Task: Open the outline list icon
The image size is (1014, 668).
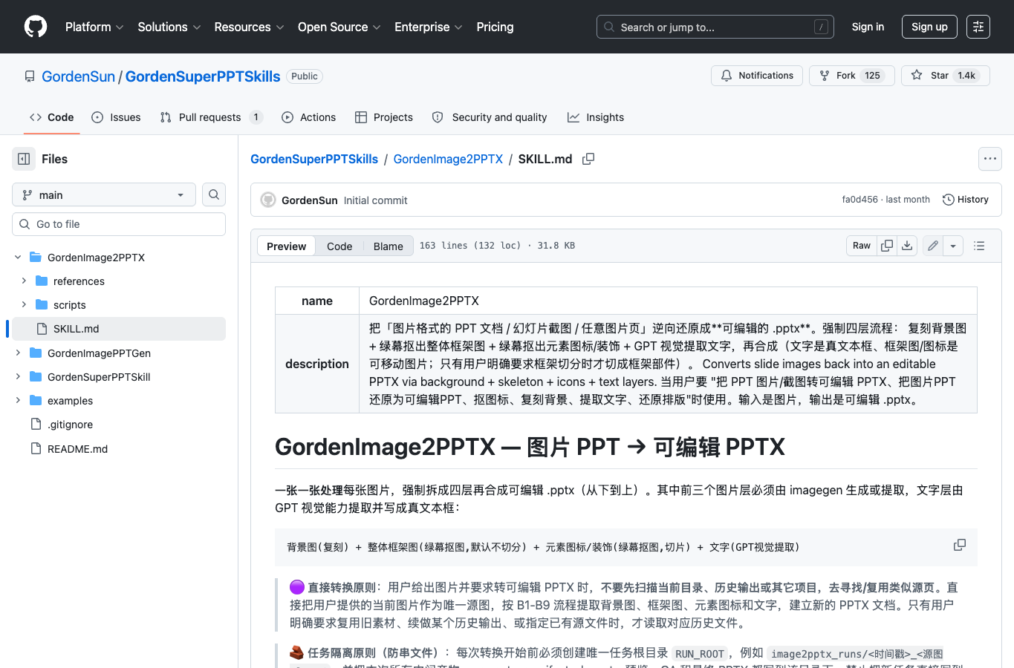Action: pyautogui.click(x=979, y=246)
